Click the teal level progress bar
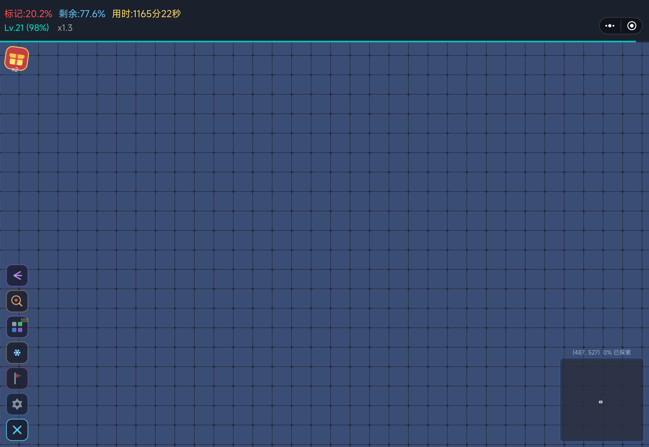This screenshot has width=649, height=447. 318,42
